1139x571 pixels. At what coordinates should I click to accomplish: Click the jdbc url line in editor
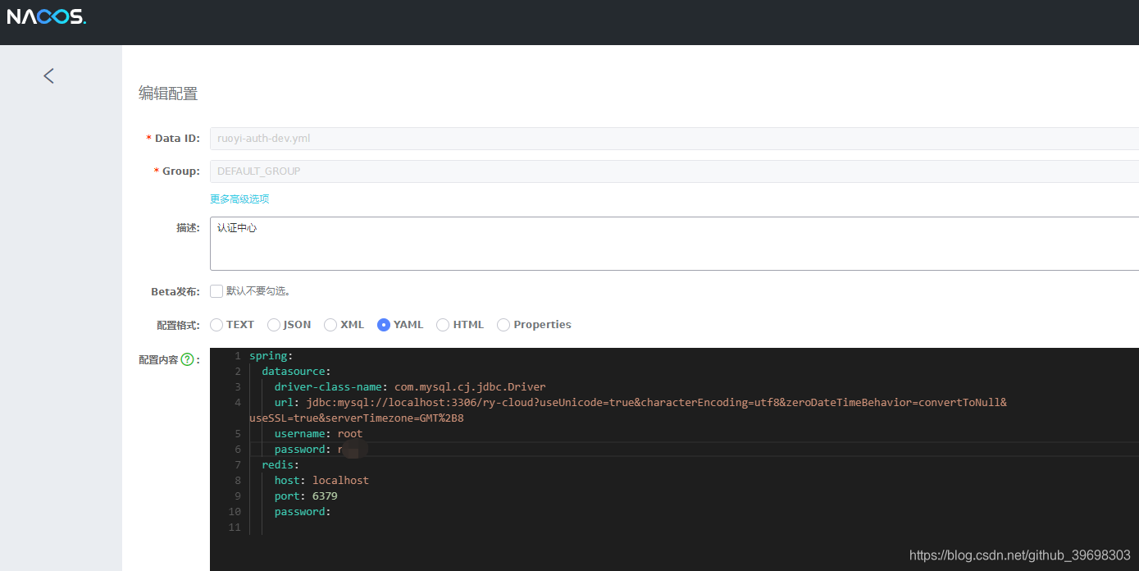point(640,403)
